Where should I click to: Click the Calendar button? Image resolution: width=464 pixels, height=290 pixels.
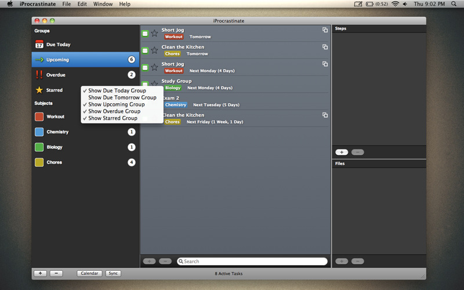pos(89,273)
